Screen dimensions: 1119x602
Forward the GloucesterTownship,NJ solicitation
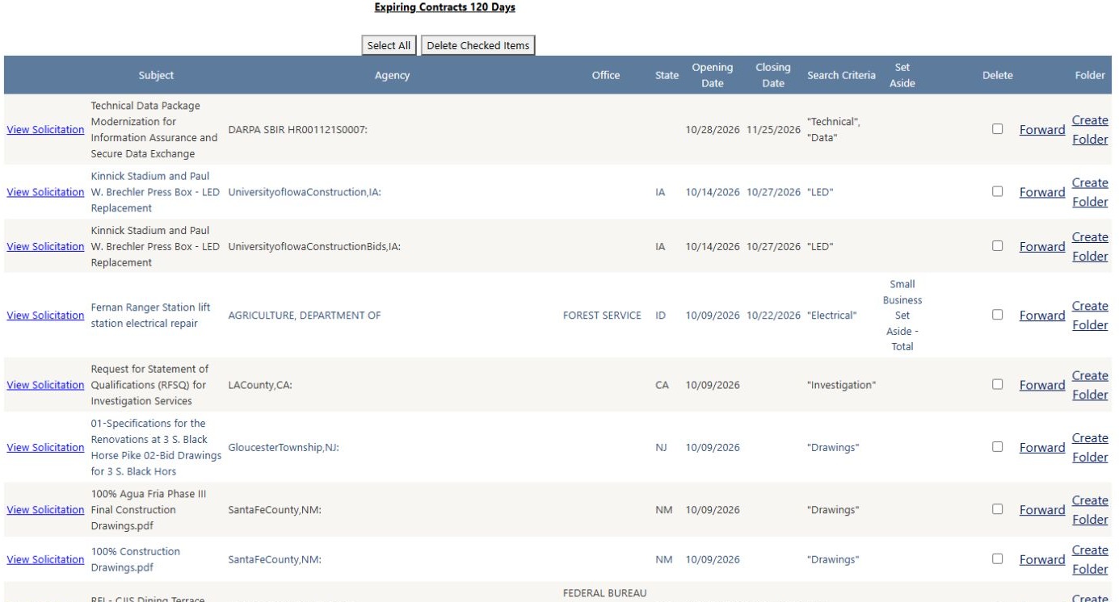tap(1042, 448)
